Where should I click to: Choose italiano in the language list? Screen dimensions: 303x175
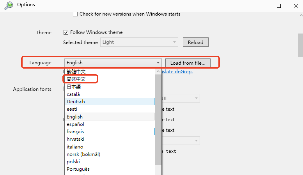pyautogui.click(x=110, y=147)
